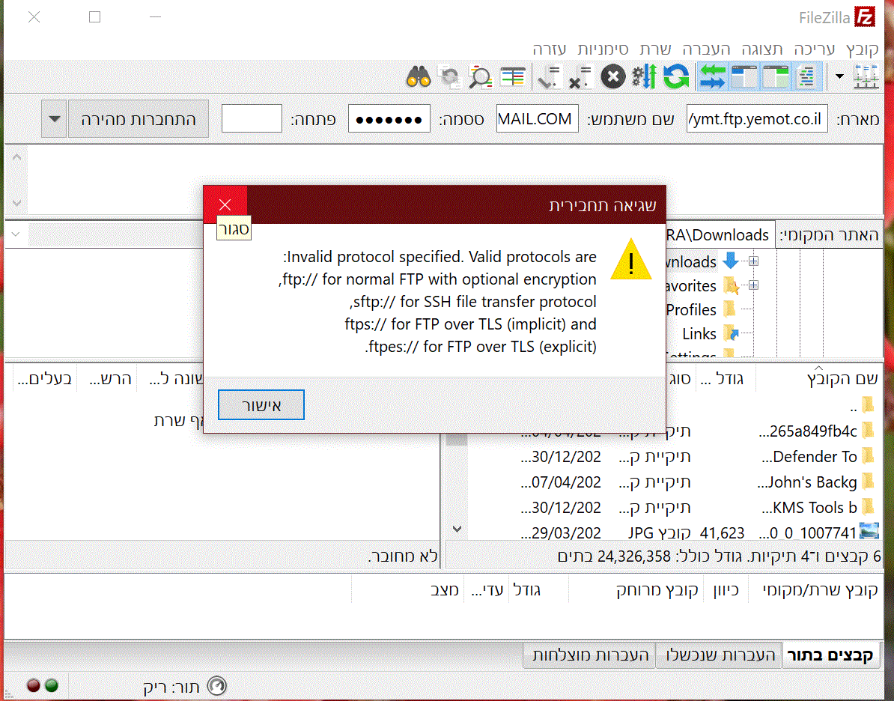Open the Site Manager icon
This screenshot has width=894, height=701.
867,76
